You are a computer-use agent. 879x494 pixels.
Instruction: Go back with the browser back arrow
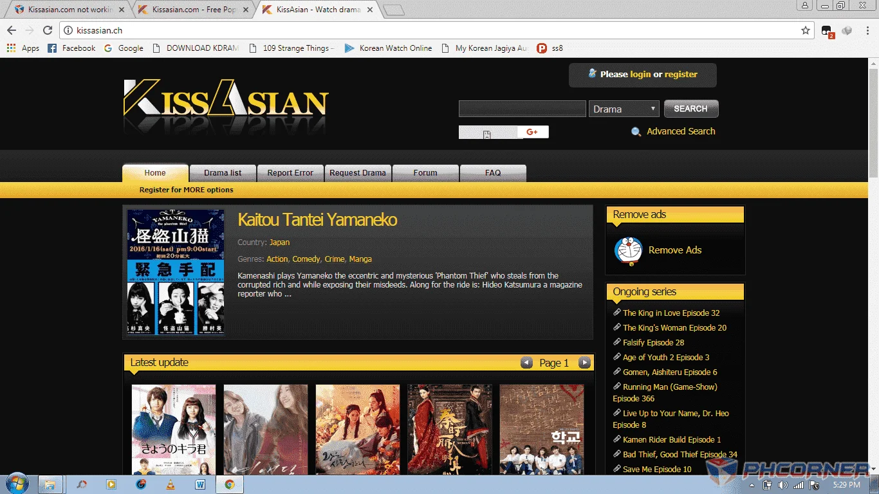click(x=12, y=30)
